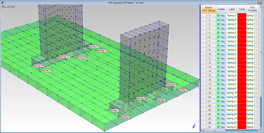Viewport: 264px width, 133px height.
Task: Tick the select checkbox for row 12
Action: [207, 63]
